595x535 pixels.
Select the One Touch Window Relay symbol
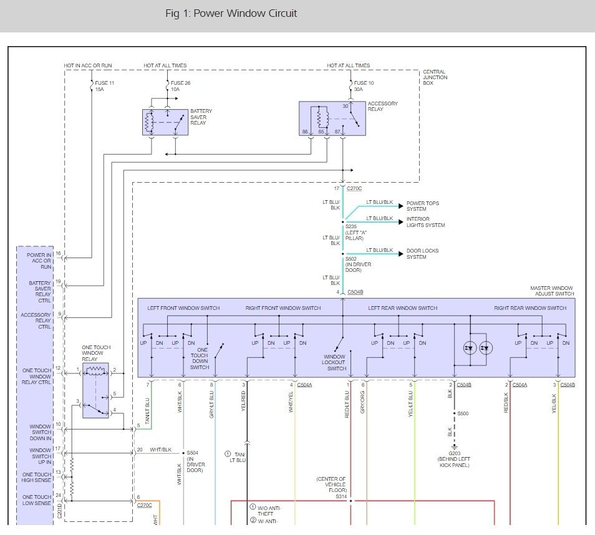click(x=95, y=390)
